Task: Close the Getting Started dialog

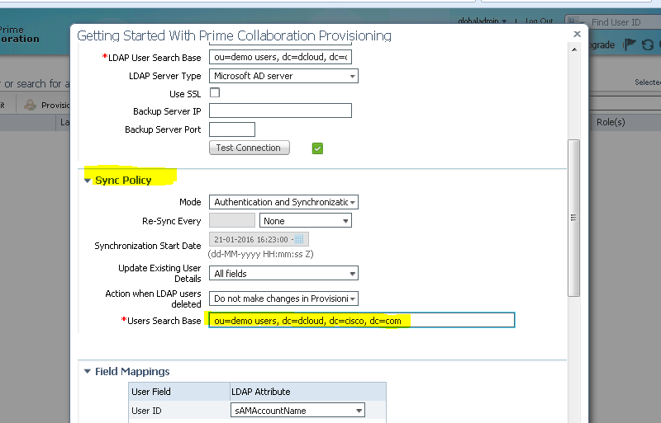Action: (577, 34)
